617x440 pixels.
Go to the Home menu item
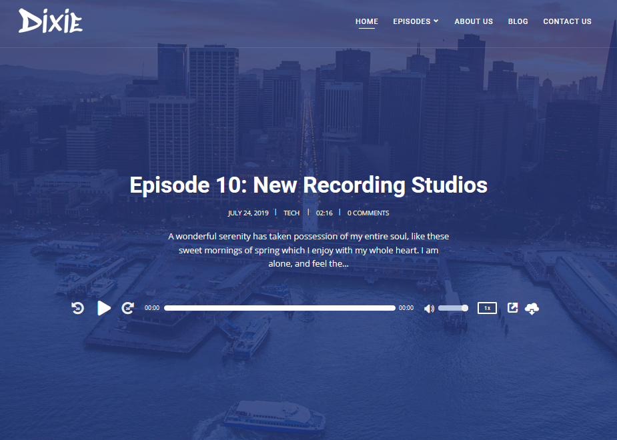tap(367, 21)
